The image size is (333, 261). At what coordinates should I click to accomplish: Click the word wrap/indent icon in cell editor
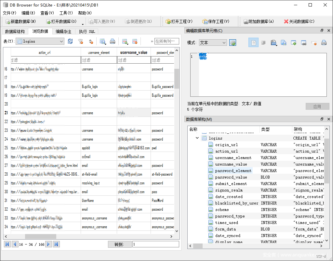pyautogui.click(x=263, y=43)
